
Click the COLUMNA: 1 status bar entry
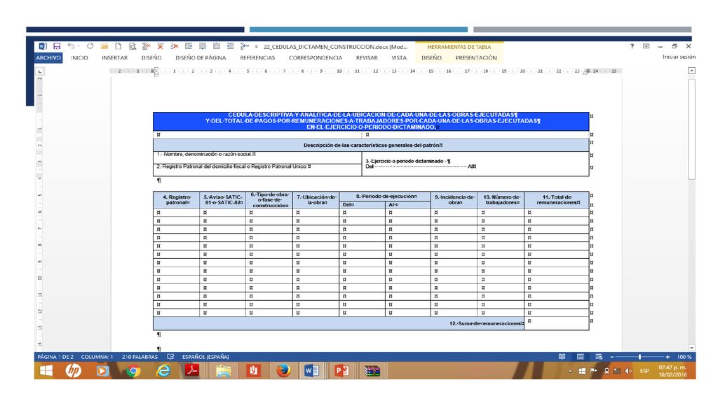97,357
